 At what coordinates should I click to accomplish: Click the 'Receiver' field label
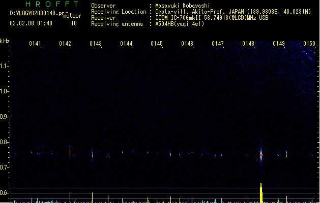click(103, 18)
